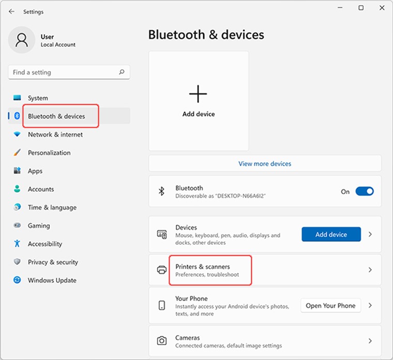Click the Privacy & security shield icon
Screen dimensions: 393x360
click(x=18, y=262)
